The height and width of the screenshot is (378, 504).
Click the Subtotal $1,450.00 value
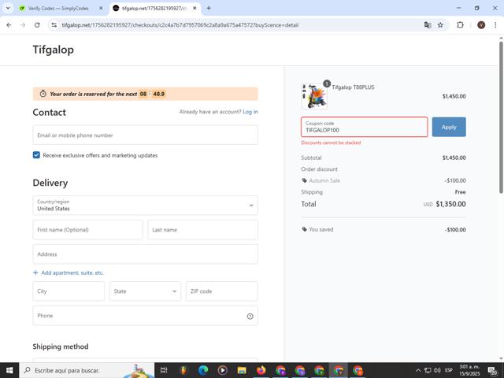[x=454, y=157]
